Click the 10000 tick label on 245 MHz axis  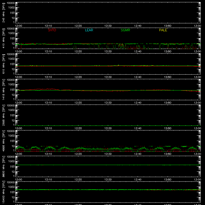point(11,3)
